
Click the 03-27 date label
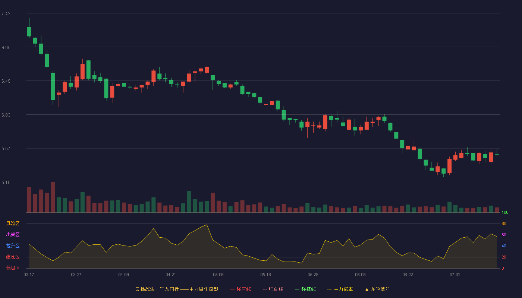point(76,275)
